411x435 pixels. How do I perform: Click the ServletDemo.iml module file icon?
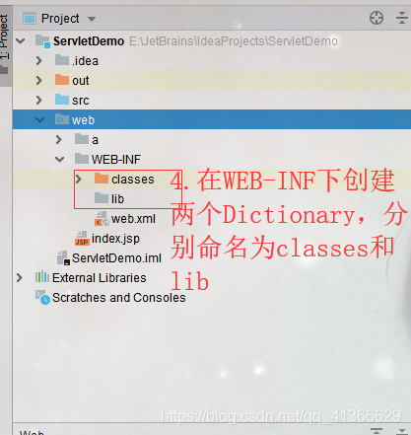[x=63, y=258]
